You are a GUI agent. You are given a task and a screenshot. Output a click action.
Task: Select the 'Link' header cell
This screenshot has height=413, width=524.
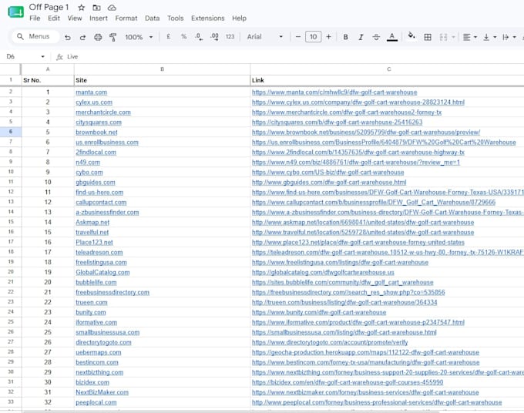388,80
